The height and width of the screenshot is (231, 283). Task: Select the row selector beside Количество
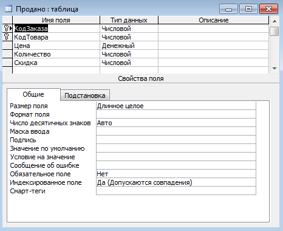coord(7,54)
